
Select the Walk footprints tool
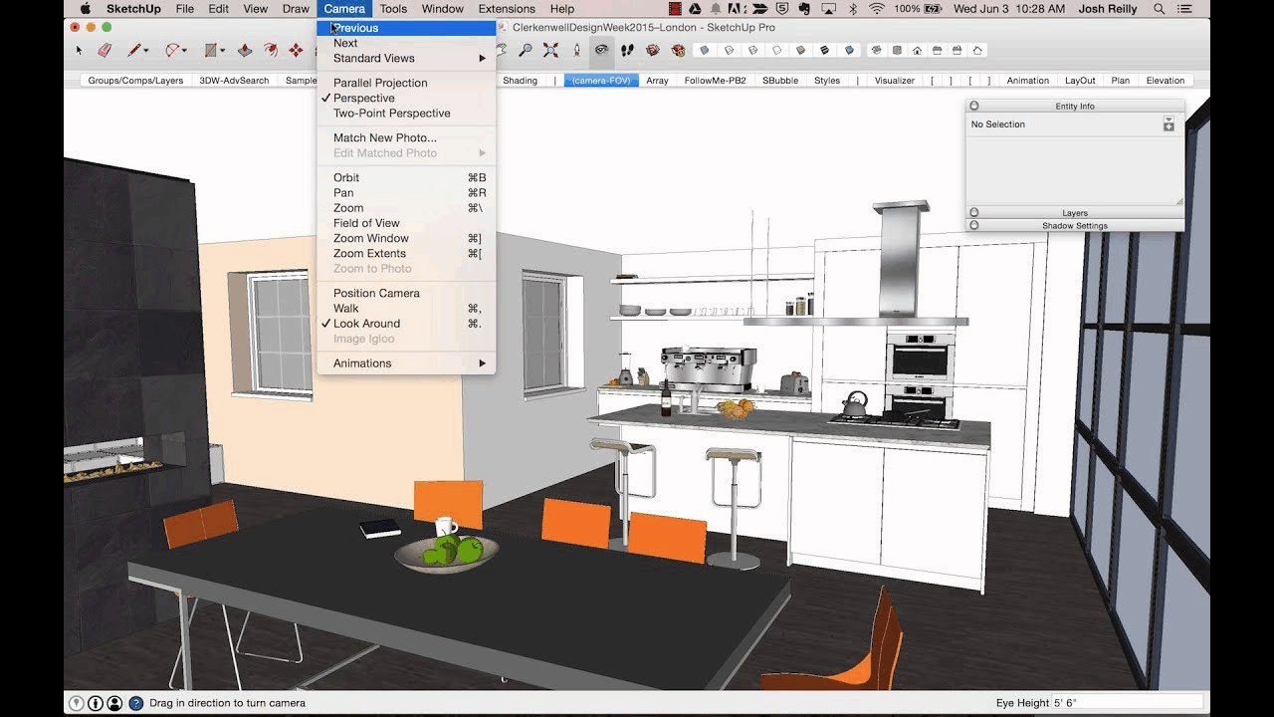(x=628, y=50)
